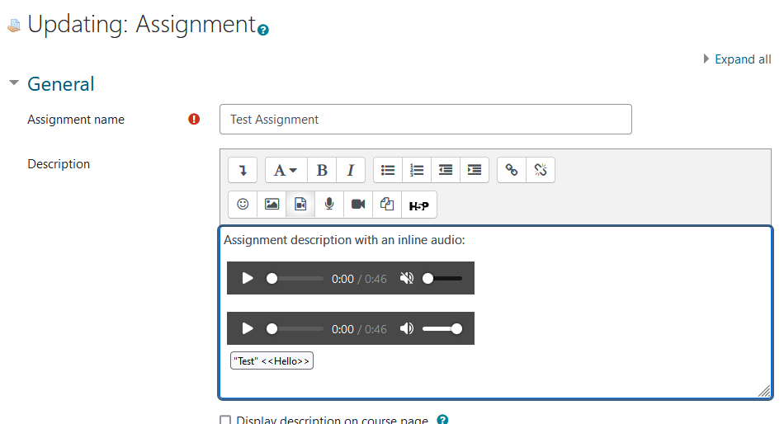784x424 pixels.
Task: Record audio with microphone icon
Action: tap(329, 205)
